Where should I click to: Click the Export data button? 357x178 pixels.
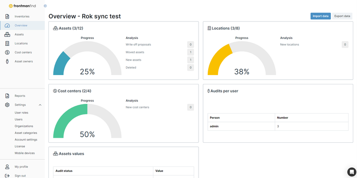342,16
